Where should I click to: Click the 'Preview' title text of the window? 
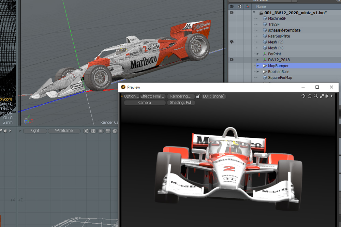(x=134, y=87)
